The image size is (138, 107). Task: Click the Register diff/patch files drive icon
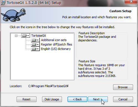point(34,44)
